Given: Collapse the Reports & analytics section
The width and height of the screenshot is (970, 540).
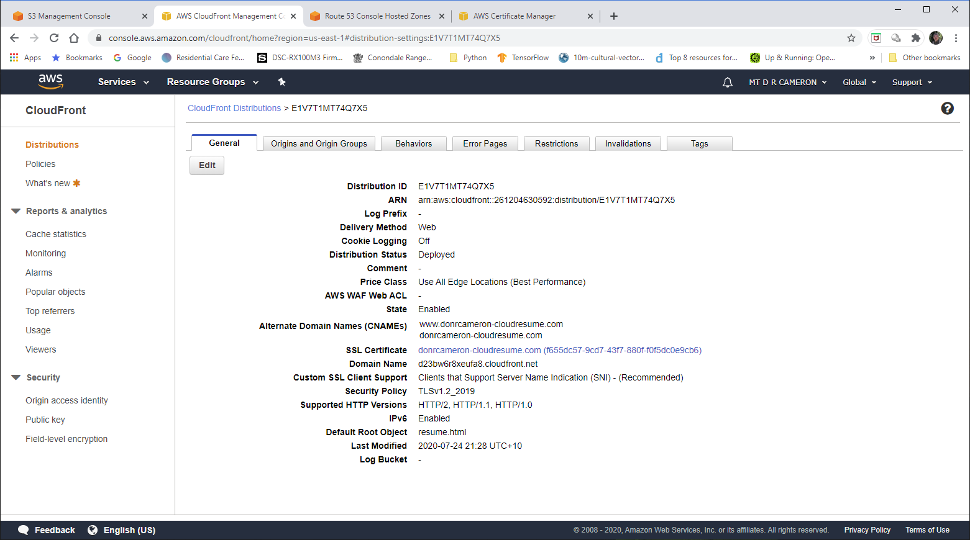Looking at the screenshot, I should coord(16,211).
